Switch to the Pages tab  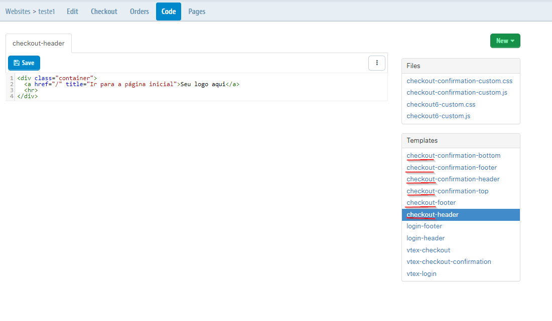(x=197, y=12)
